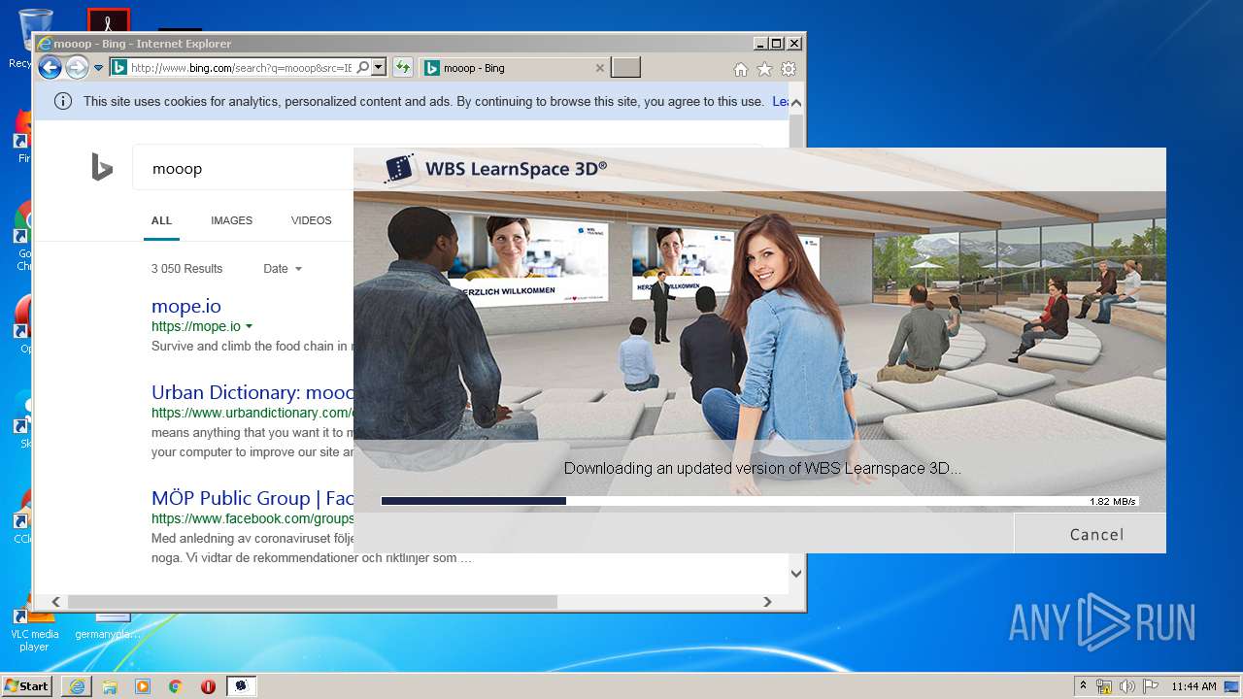Screen dimensions: 1243x699
Task: Click the right arrow of horizontal scrollbar
Action: (767, 602)
